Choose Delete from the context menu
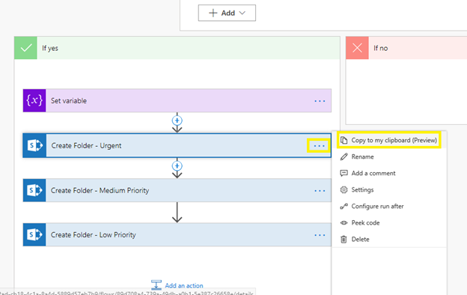 [389, 240]
